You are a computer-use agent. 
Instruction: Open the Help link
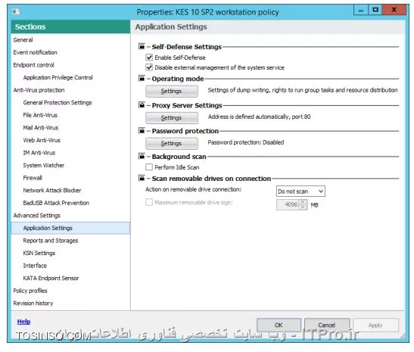pyautogui.click(x=23, y=322)
